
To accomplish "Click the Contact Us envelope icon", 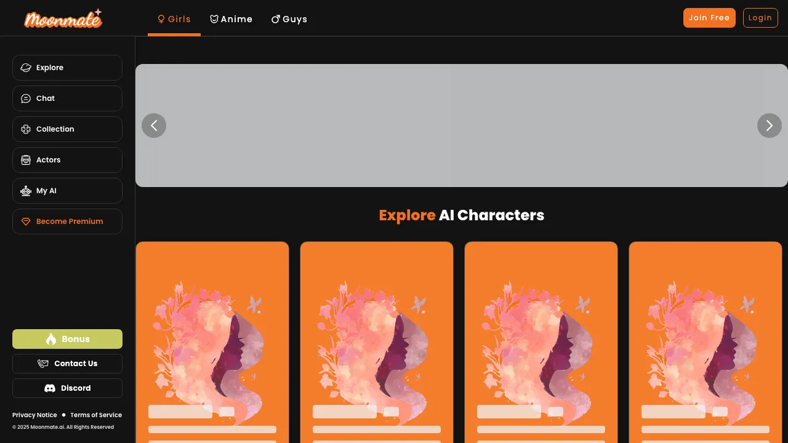I will coord(43,364).
